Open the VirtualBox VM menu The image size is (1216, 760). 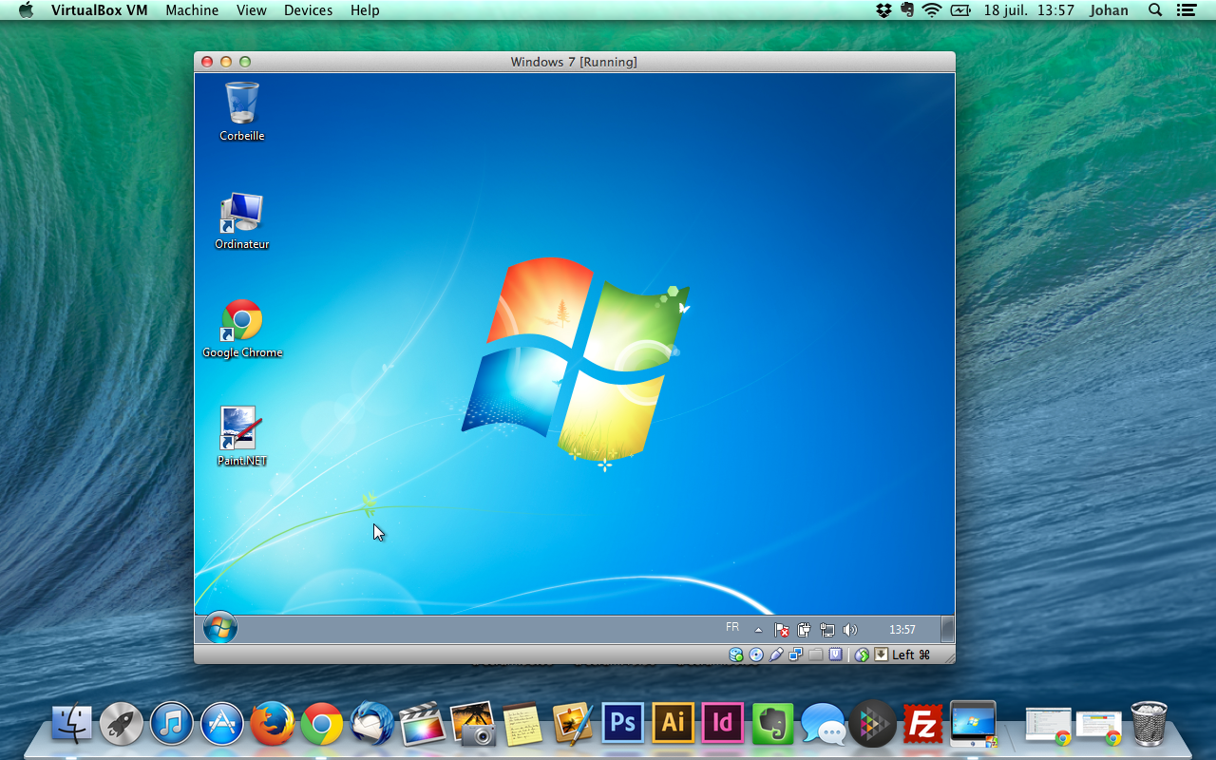tap(99, 10)
